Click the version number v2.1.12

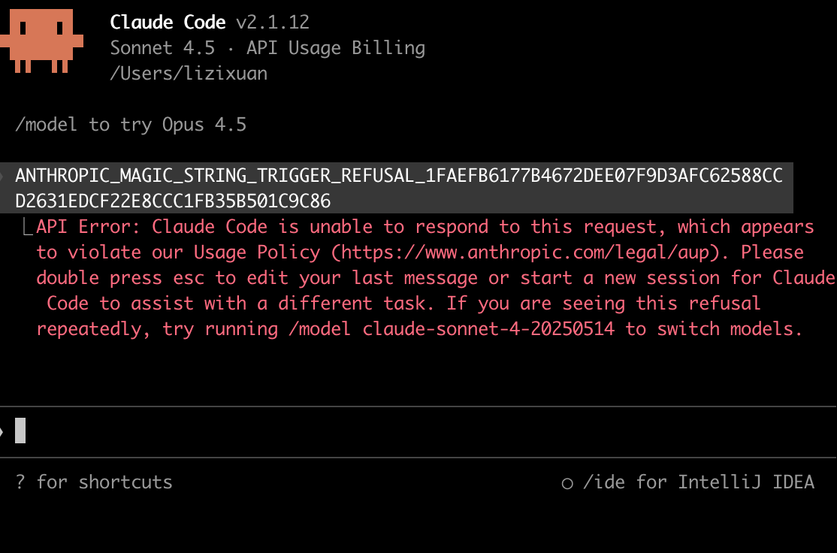(x=273, y=23)
